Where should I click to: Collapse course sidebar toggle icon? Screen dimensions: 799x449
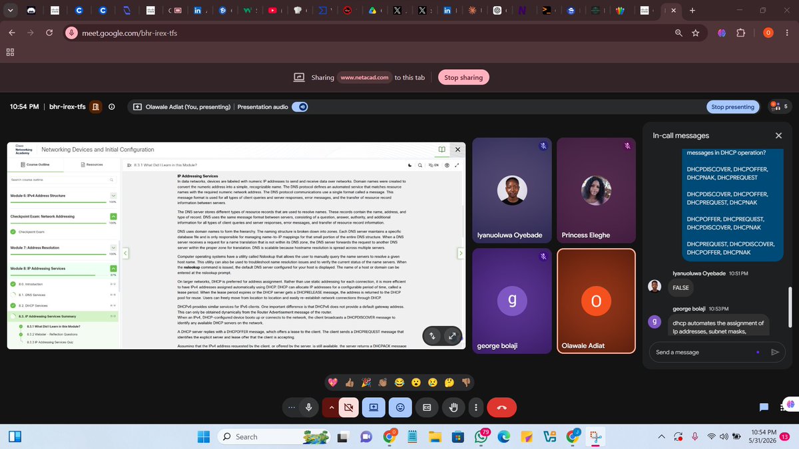coord(130,164)
